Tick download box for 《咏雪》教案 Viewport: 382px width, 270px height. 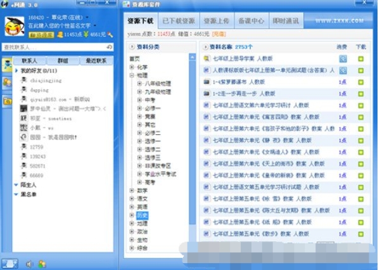pyautogui.click(x=361, y=199)
